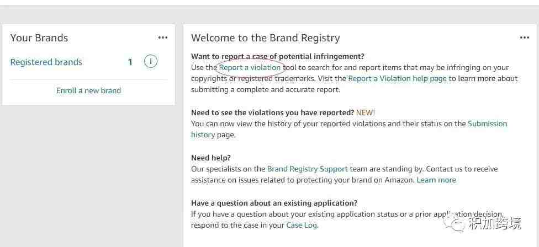Click the violations you have reported heading
This screenshot has width=539, height=247.
pos(273,112)
